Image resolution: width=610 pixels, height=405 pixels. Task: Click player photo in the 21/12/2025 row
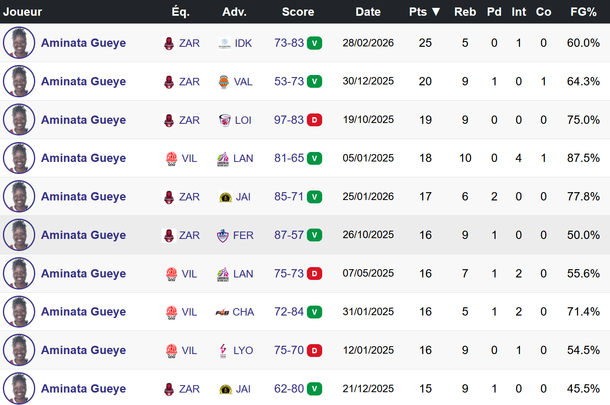pos(19,388)
